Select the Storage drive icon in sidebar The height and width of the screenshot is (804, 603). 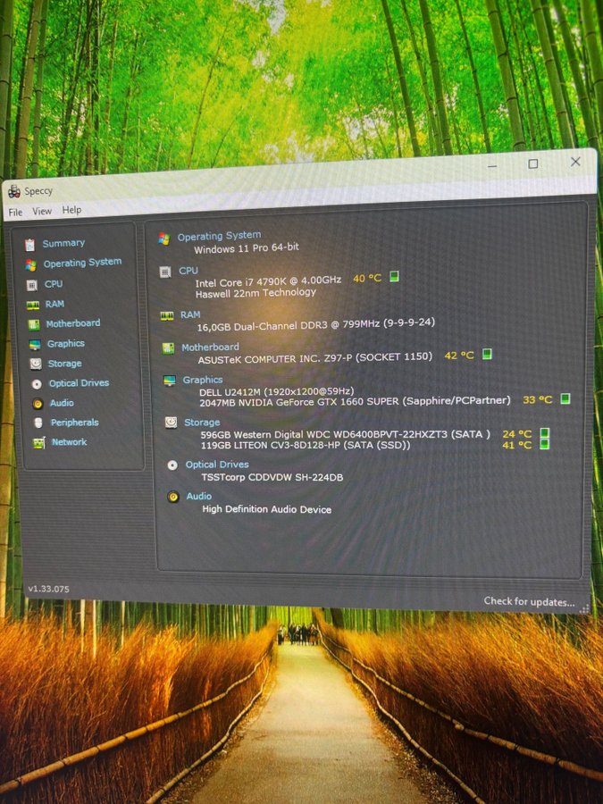(35, 364)
